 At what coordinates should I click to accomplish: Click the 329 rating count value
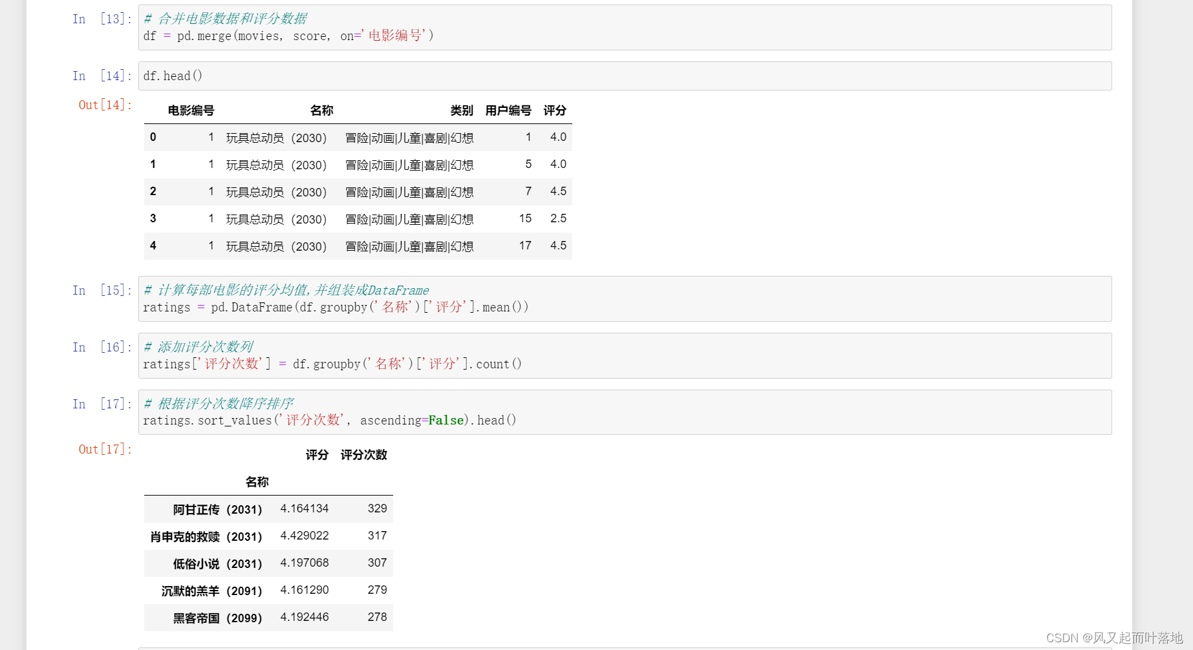[377, 508]
